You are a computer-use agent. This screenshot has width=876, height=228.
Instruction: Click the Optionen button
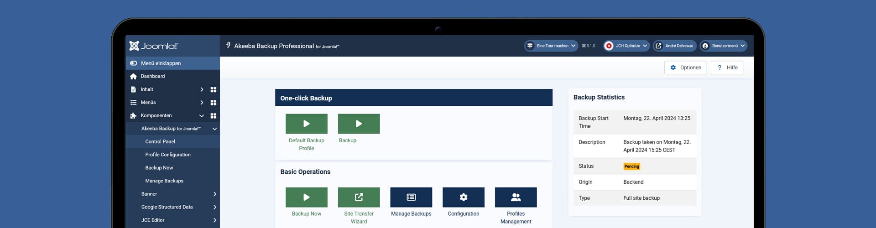685,67
